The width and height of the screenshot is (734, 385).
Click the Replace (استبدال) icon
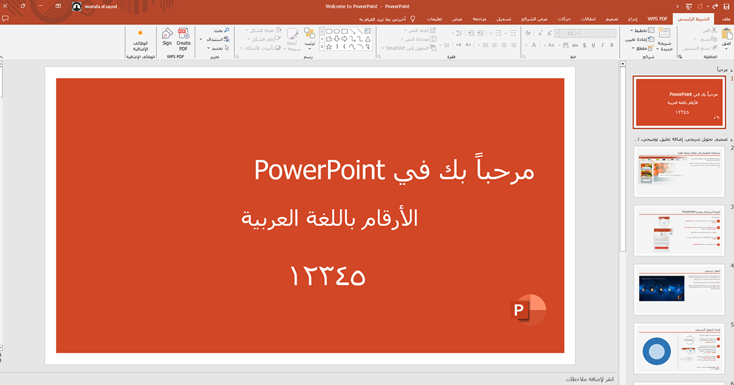pos(226,39)
